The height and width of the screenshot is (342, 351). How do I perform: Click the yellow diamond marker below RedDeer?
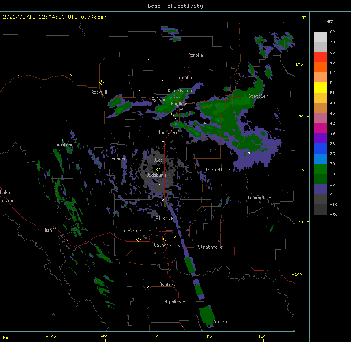tap(173, 114)
